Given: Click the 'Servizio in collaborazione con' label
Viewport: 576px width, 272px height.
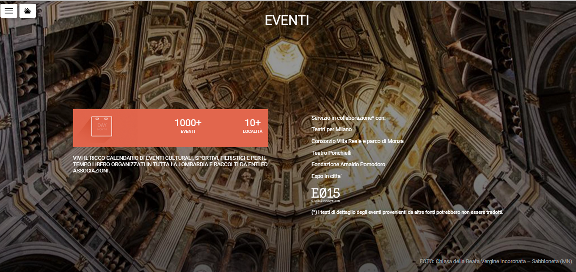Looking at the screenshot, I should 348,118.
